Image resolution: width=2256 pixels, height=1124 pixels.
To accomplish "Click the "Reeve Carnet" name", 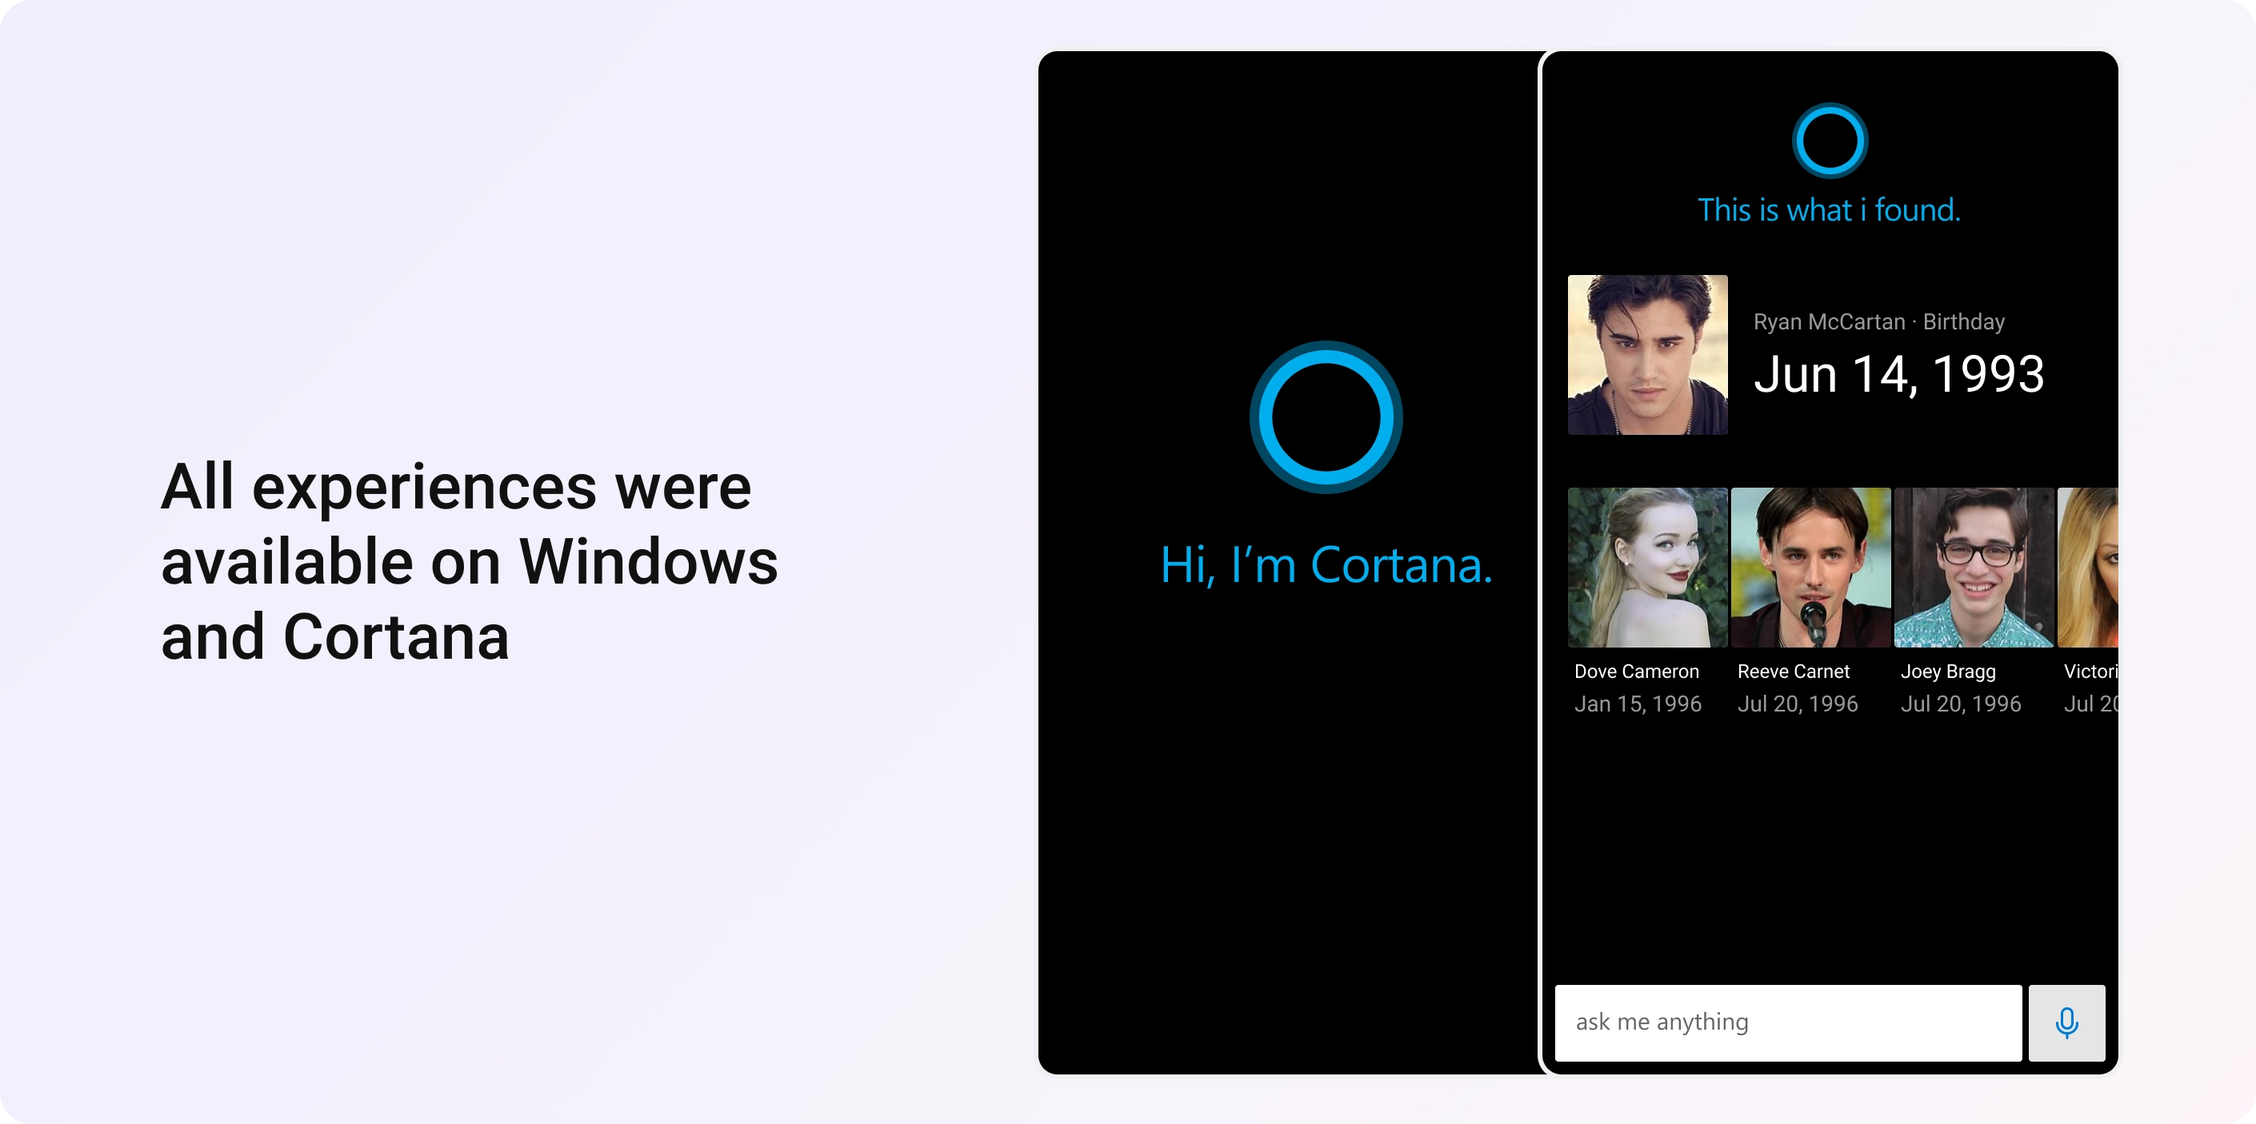I will [x=1794, y=672].
